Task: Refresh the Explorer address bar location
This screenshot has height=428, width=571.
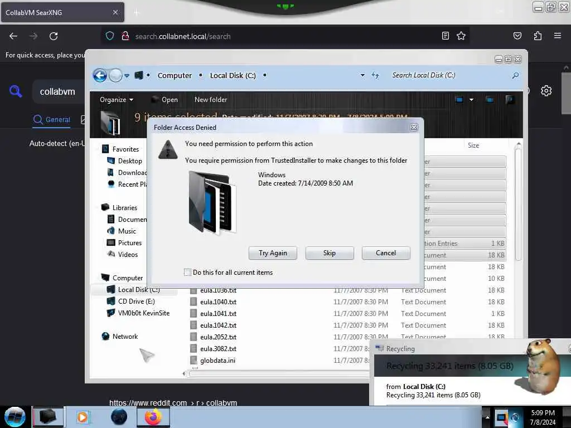Action: (375, 75)
